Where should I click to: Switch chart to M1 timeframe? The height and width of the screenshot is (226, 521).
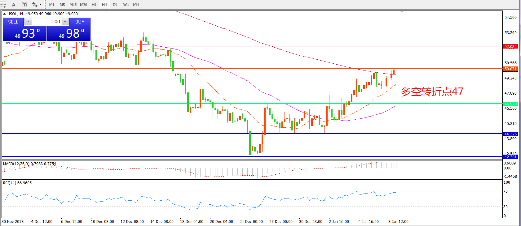point(52,5)
